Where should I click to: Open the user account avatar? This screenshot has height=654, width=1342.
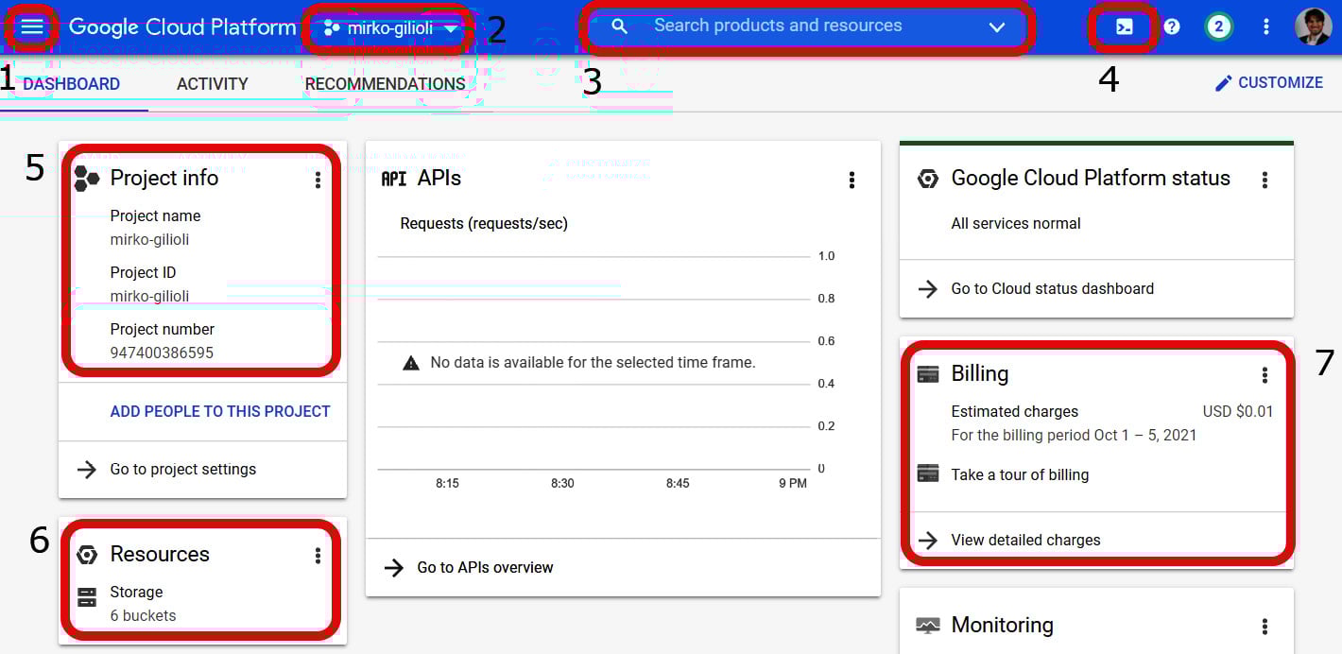pyautogui.click(x=1313, y=26)
